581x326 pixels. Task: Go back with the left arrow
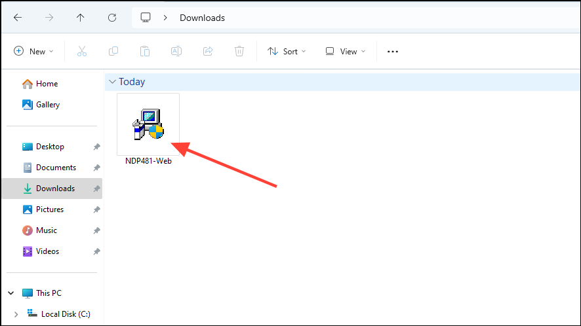pos(18,18)
